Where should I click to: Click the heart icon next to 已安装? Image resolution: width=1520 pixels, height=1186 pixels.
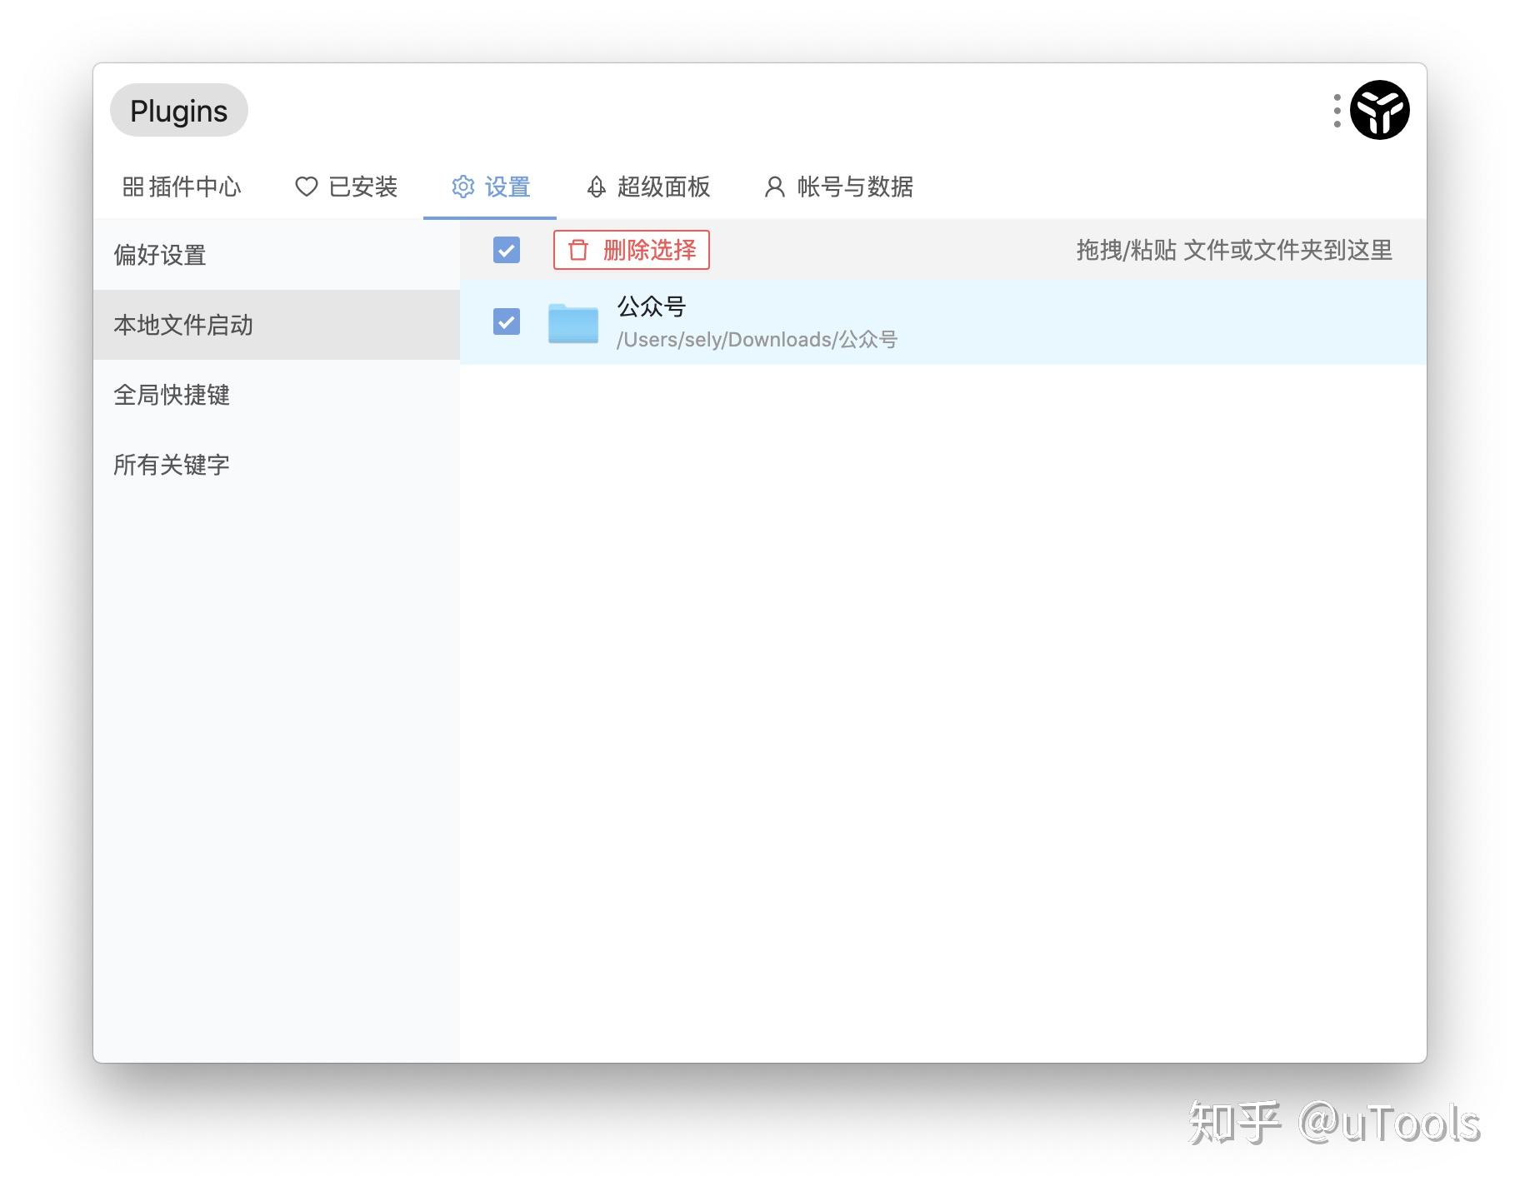[305, 187]
